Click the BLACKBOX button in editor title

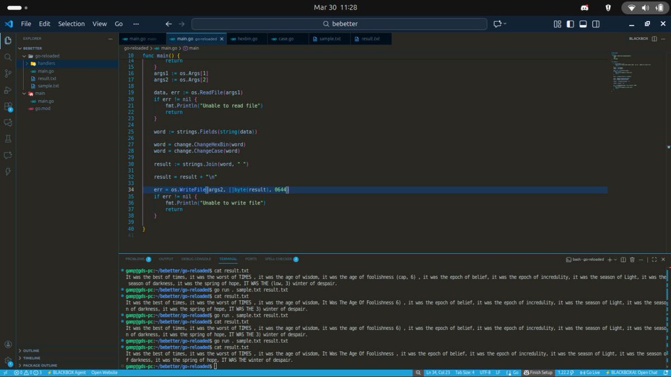[638, 39]
